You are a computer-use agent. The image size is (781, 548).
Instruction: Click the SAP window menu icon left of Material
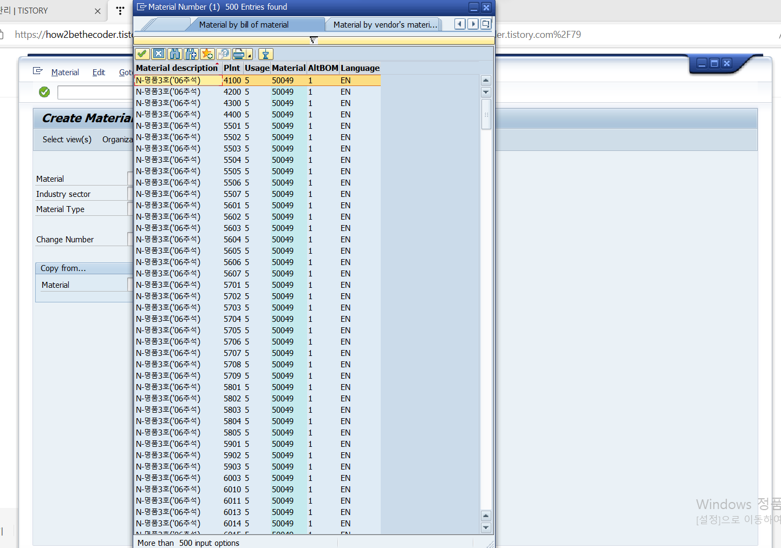37,71
